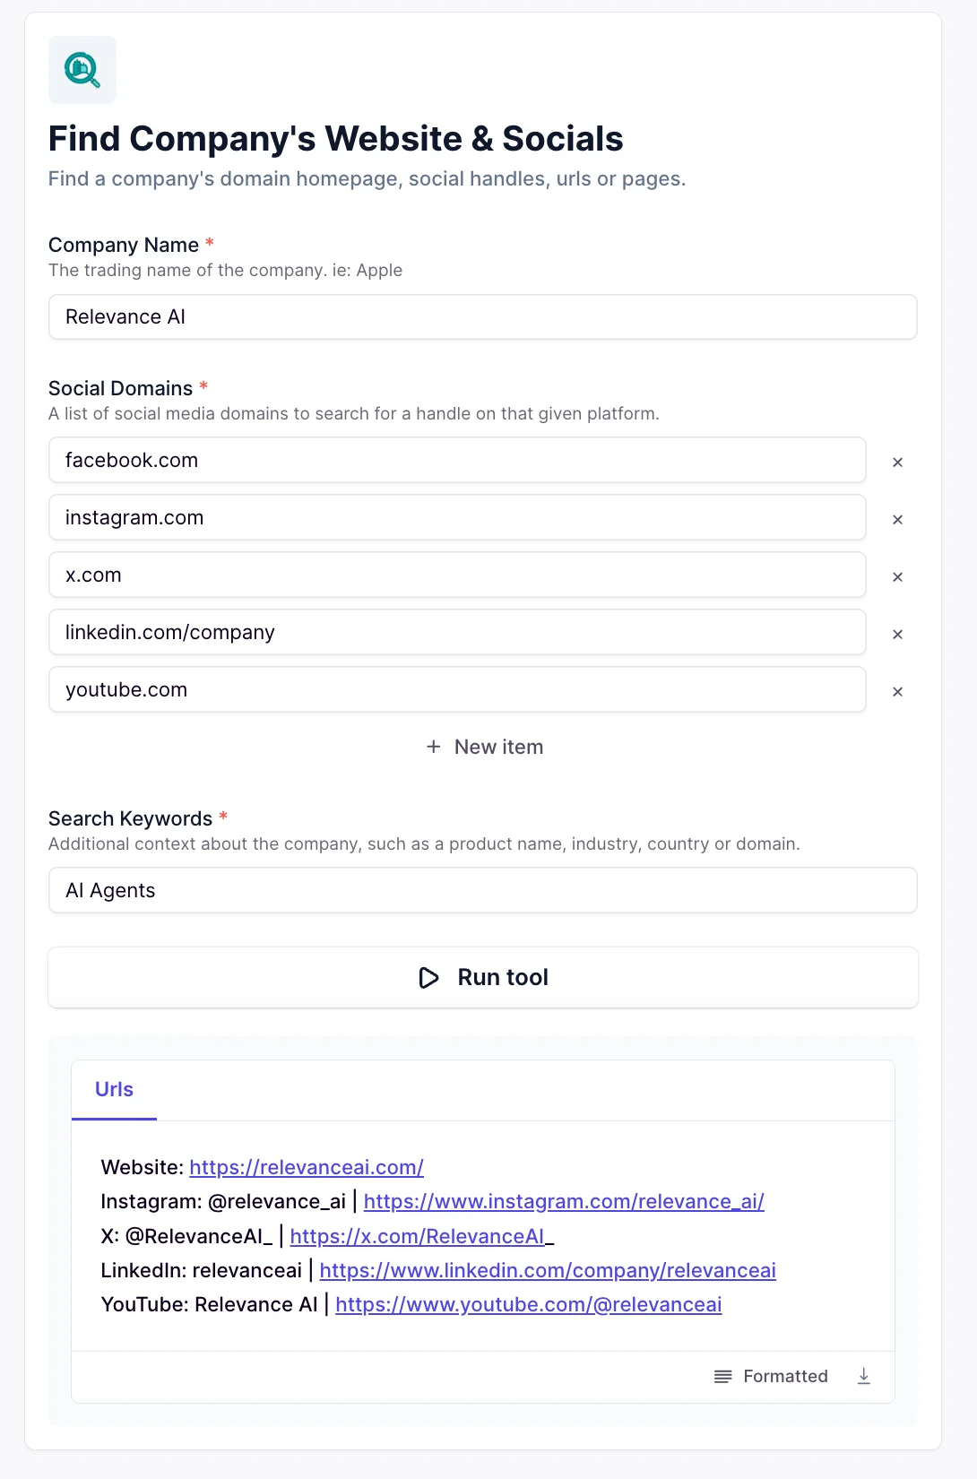Click the youtube.com domain field to edit
Screen dimensions: 977x1479
[x=457, y=689]
